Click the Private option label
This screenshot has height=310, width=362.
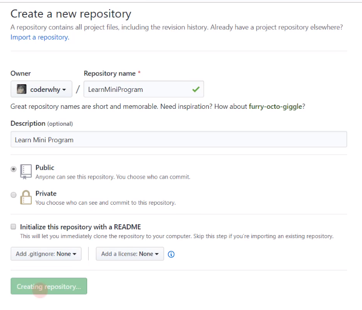46,193
